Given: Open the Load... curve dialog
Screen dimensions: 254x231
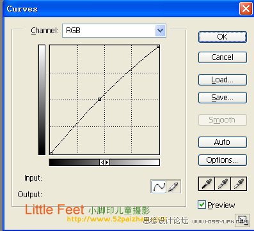Looking at the screenshot, I should (223, 80).
